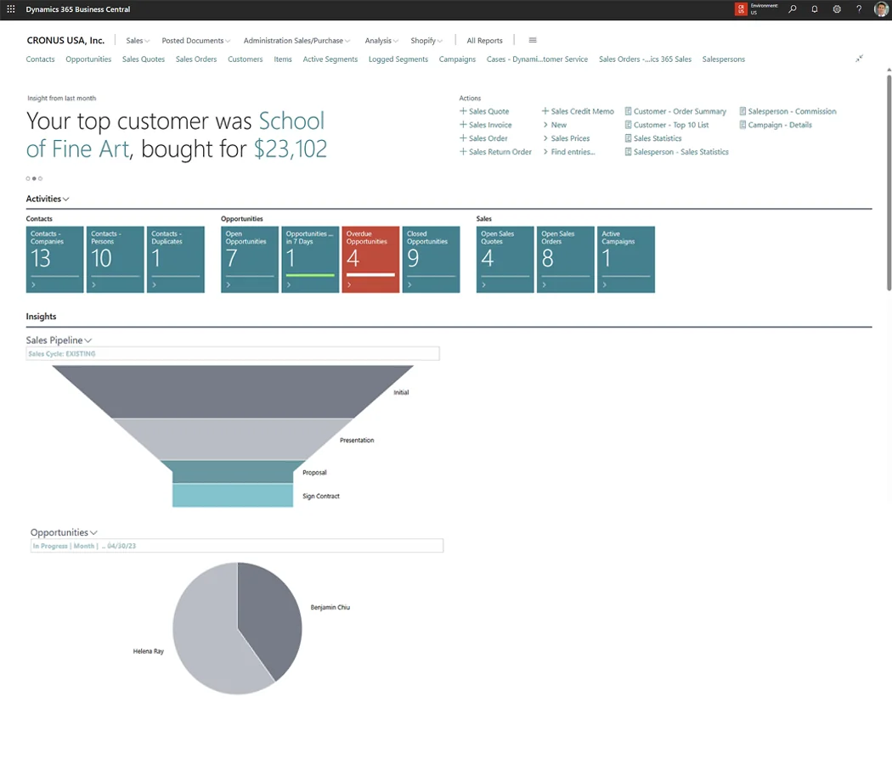Image resolution: width=892 pixels, height=764 pixels.
Task: Open the Open Opportunities tile
Action: click(250, 260)
